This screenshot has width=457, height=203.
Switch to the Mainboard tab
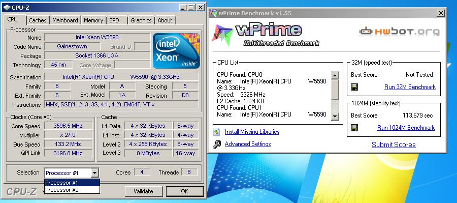pos(65,20)
